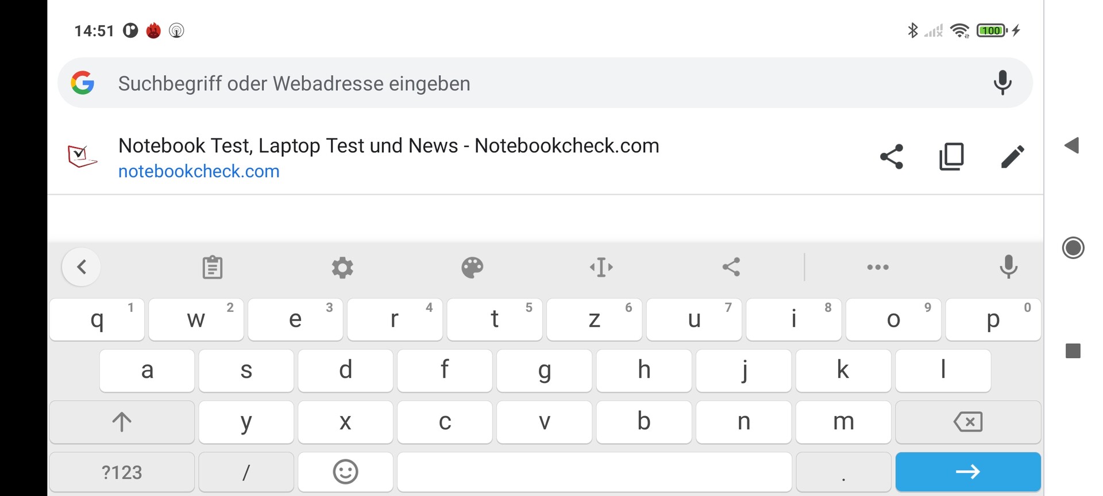The image size is (1103, 496).
Task: Open keyboard settings gear
Action: coord(342,268)
